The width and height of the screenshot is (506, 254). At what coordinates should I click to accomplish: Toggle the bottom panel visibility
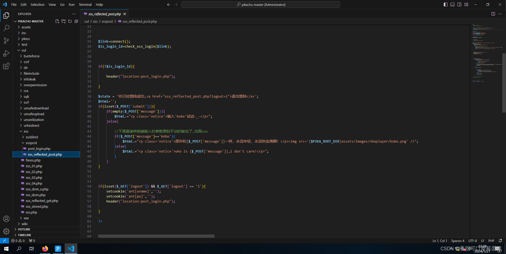click(452, 4)
